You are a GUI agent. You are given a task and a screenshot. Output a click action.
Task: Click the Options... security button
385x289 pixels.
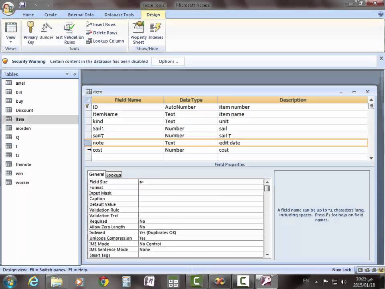tap(168, 61)
